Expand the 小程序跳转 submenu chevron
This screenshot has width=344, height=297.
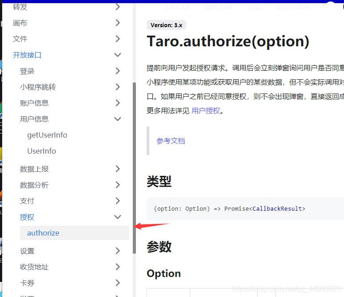118,87
